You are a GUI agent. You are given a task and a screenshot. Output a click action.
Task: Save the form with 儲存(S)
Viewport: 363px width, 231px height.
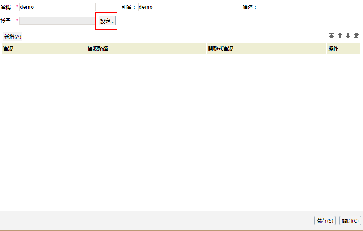pos(325,221)
